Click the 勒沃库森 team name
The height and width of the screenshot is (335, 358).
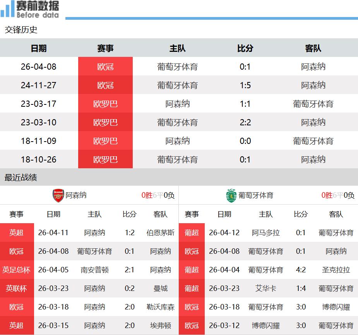click(x=160, y=307)
